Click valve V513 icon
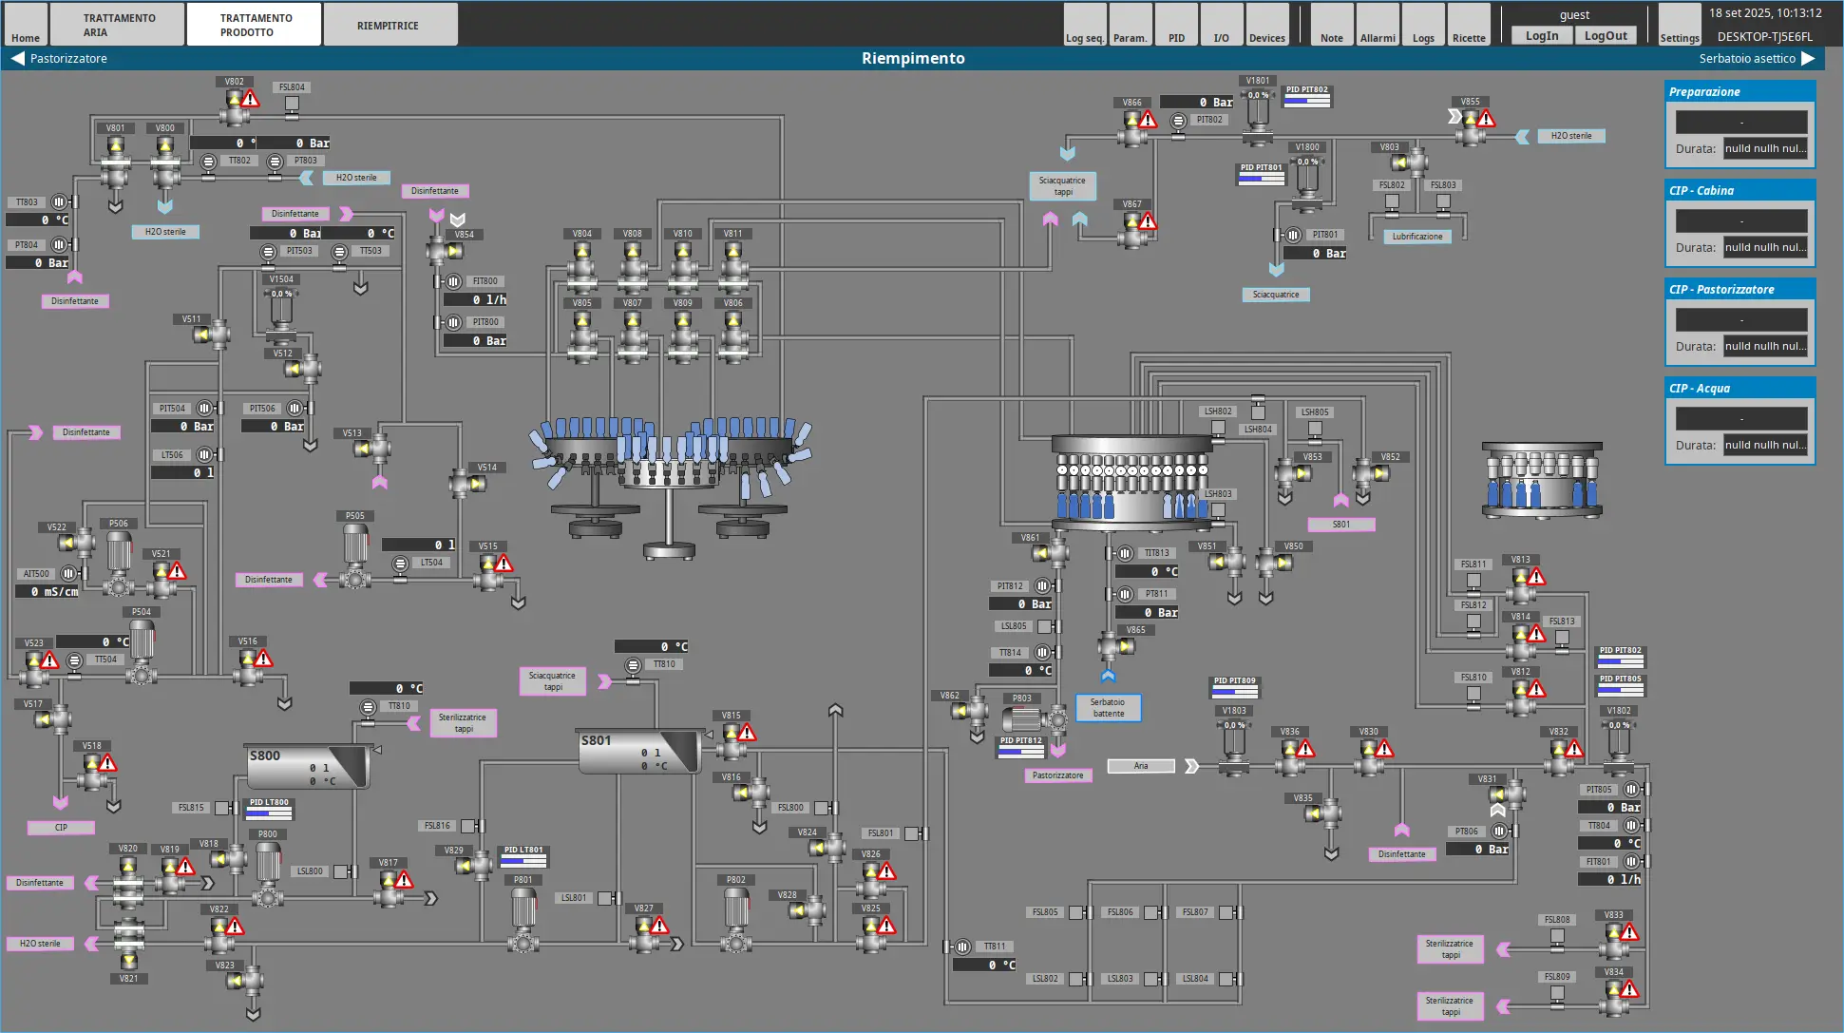This screenshot has height=1033, width=1844. pyautogui.click(x=372, y=448)
